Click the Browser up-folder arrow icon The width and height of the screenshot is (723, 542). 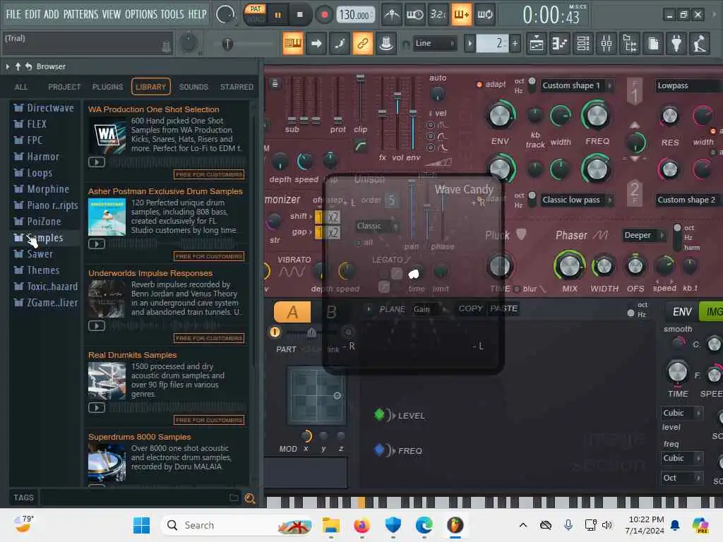point(18,66)
